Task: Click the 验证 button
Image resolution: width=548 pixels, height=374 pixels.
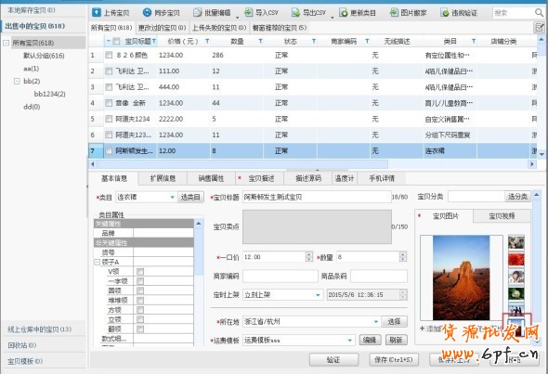Action: [333, 359]
